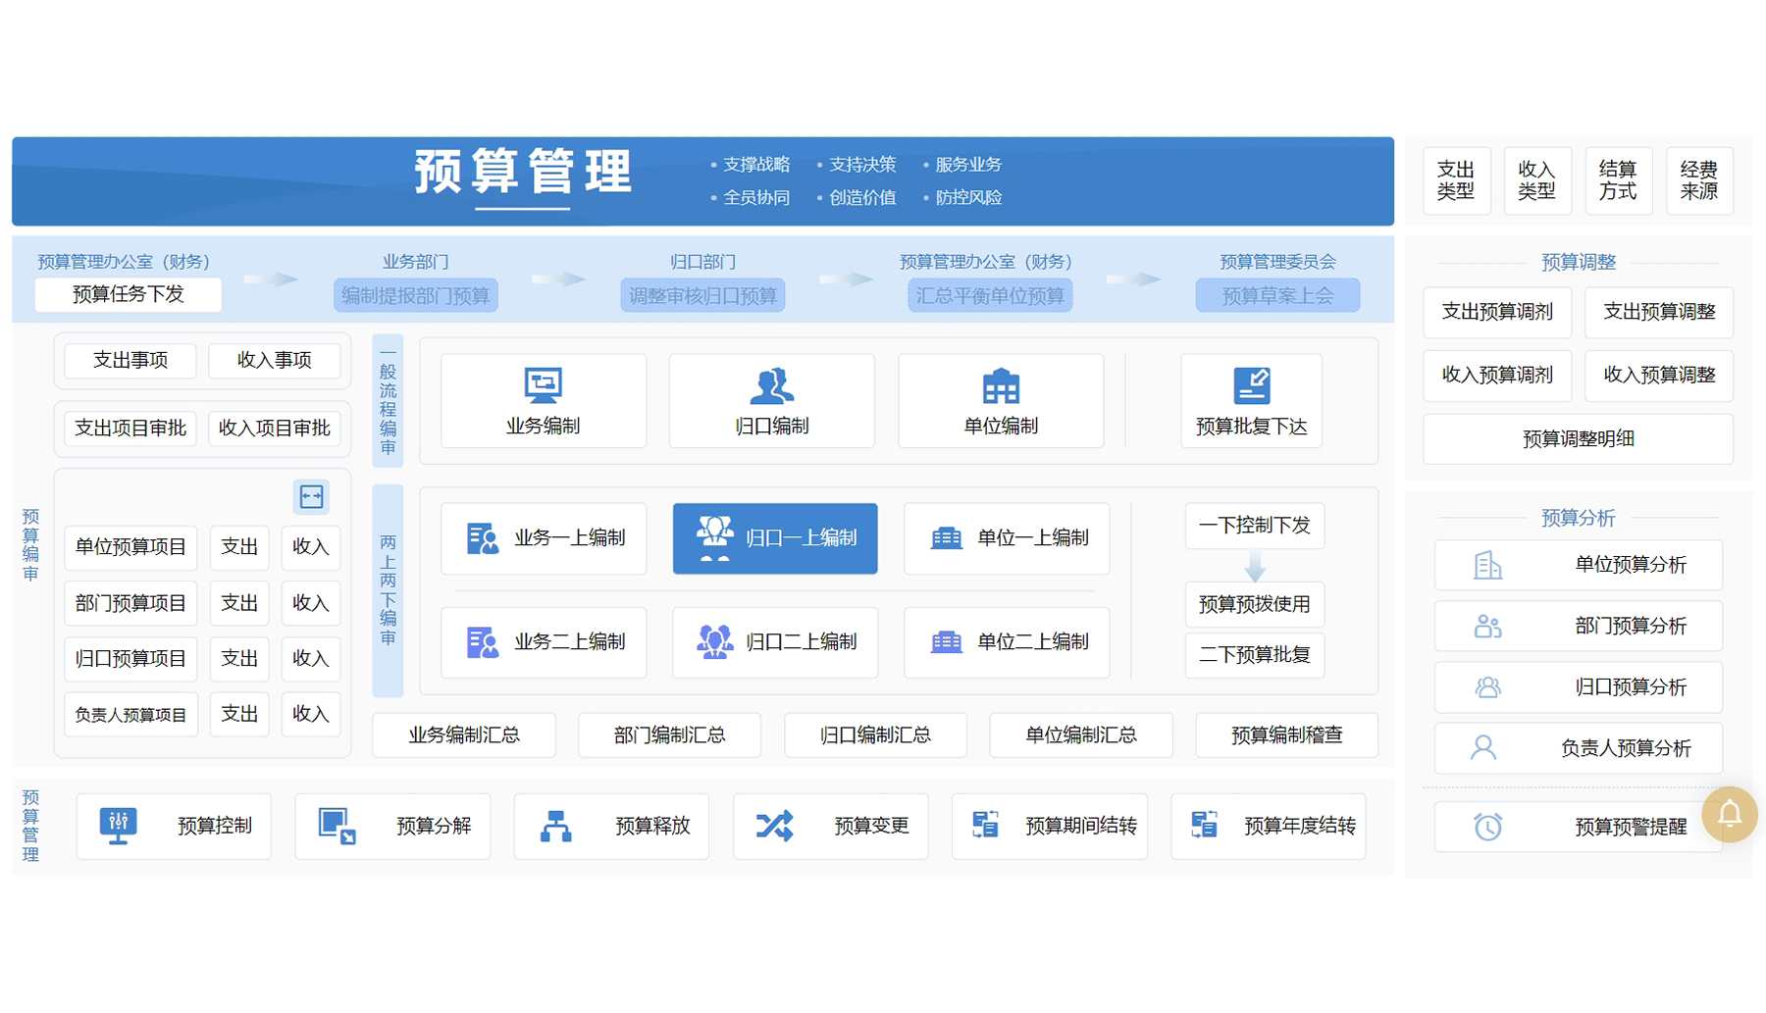Screen dimensions: 1766x1013
Task: Open 归口编制 via its people icon
Action: click(772, 386)
